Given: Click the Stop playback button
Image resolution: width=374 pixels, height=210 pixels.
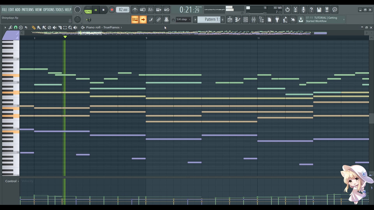Looking at the screenshot, I should point(103,10).
